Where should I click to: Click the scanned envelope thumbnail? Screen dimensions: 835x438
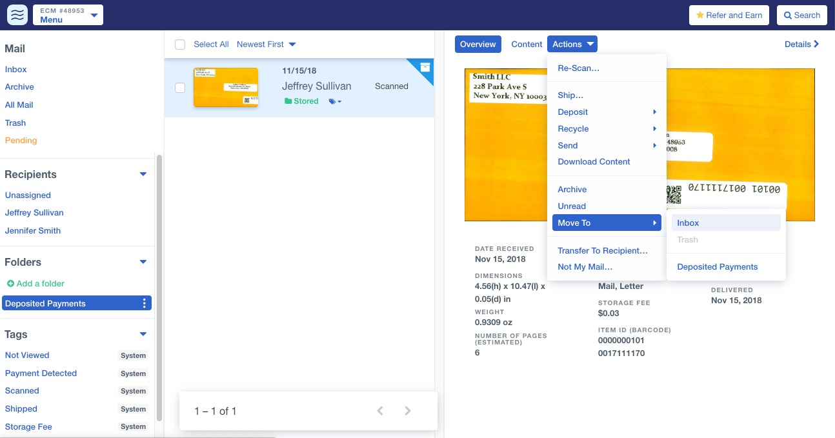tap(226, 87)
